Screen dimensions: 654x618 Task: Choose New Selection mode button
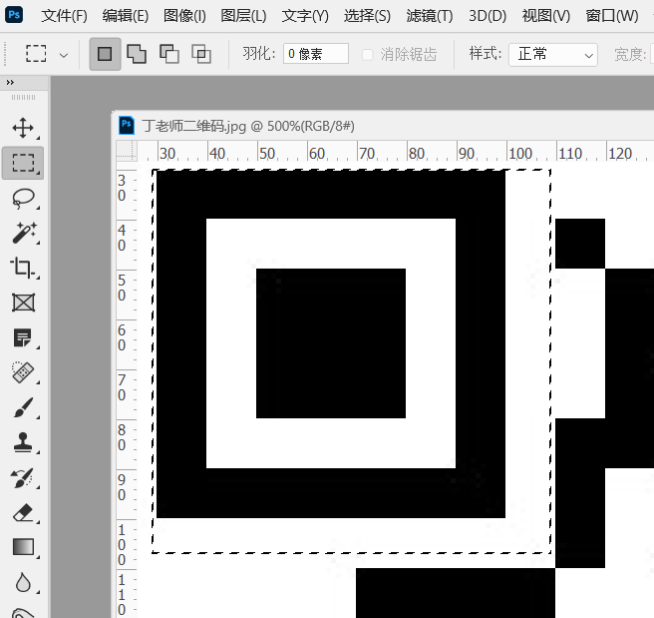tap(105, 54)
